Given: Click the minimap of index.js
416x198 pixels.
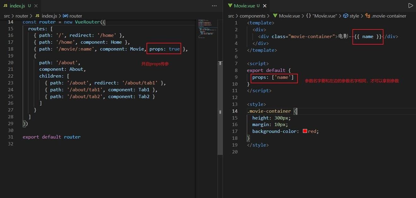Looking at the screenshot, I should 206,29.
